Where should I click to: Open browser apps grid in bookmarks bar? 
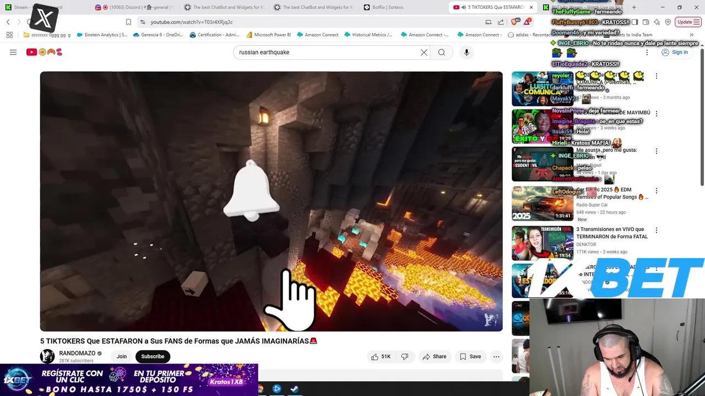pyautogui.click(x=9, y=35)
